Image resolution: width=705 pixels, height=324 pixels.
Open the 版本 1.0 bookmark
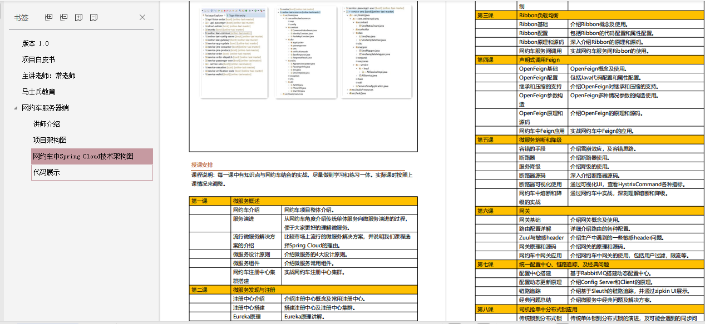point(36,43)
